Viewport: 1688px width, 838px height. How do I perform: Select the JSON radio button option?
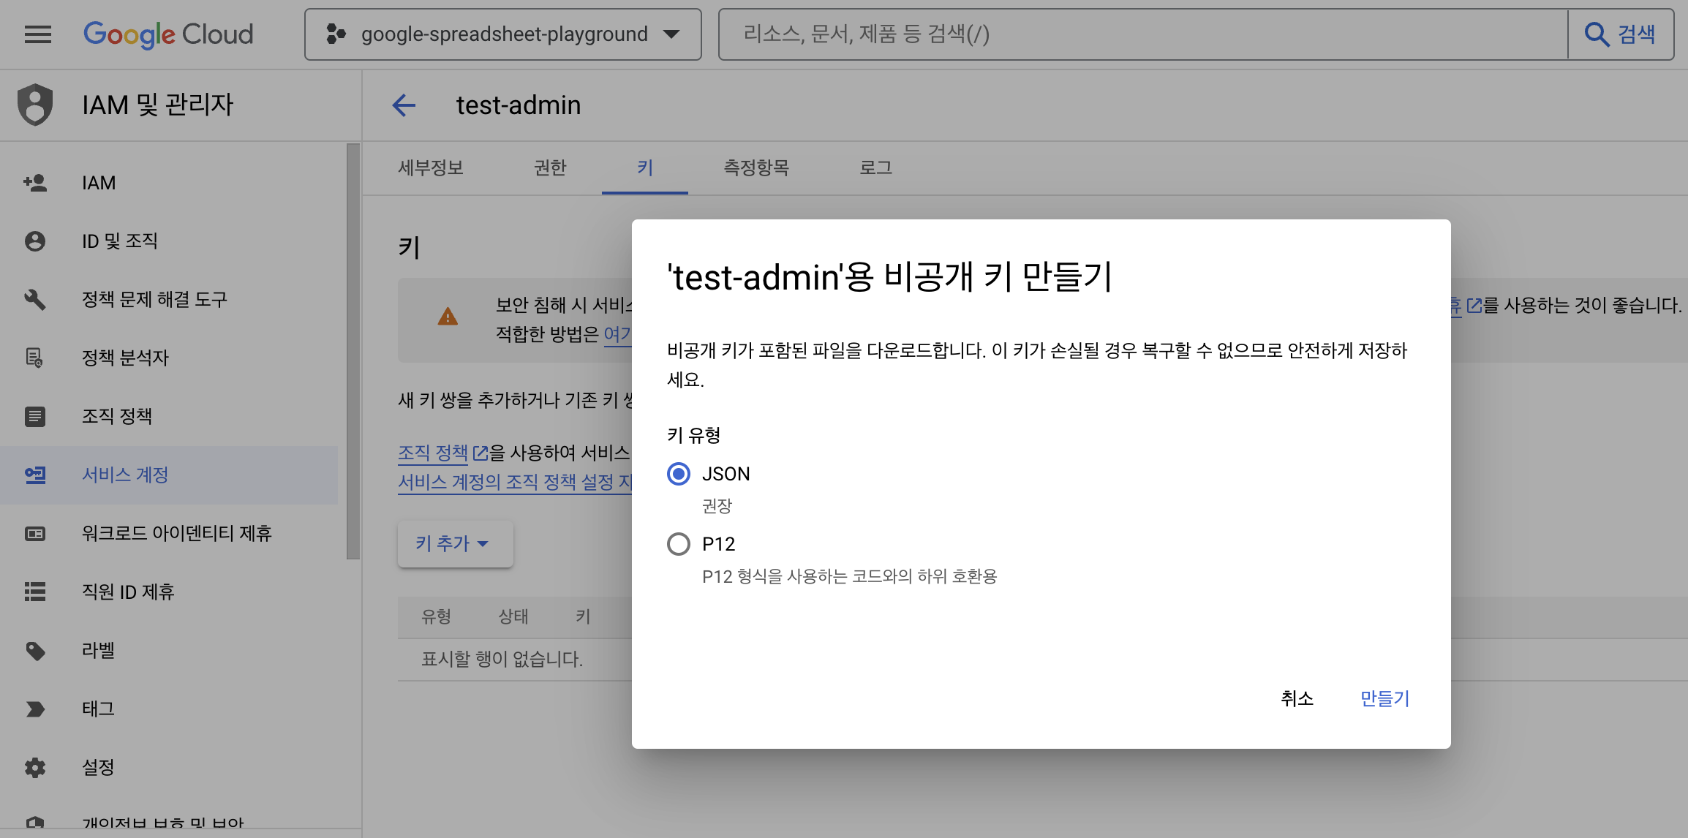point(678,473)
